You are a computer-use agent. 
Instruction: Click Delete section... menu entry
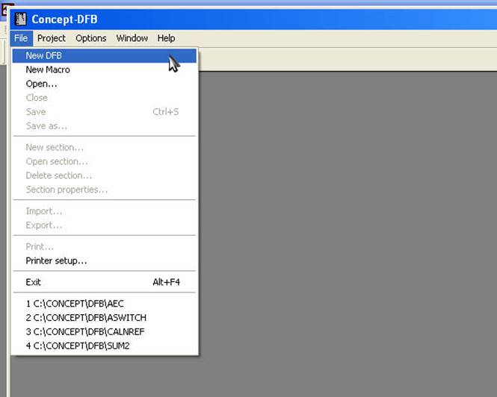tap(105, 175)
